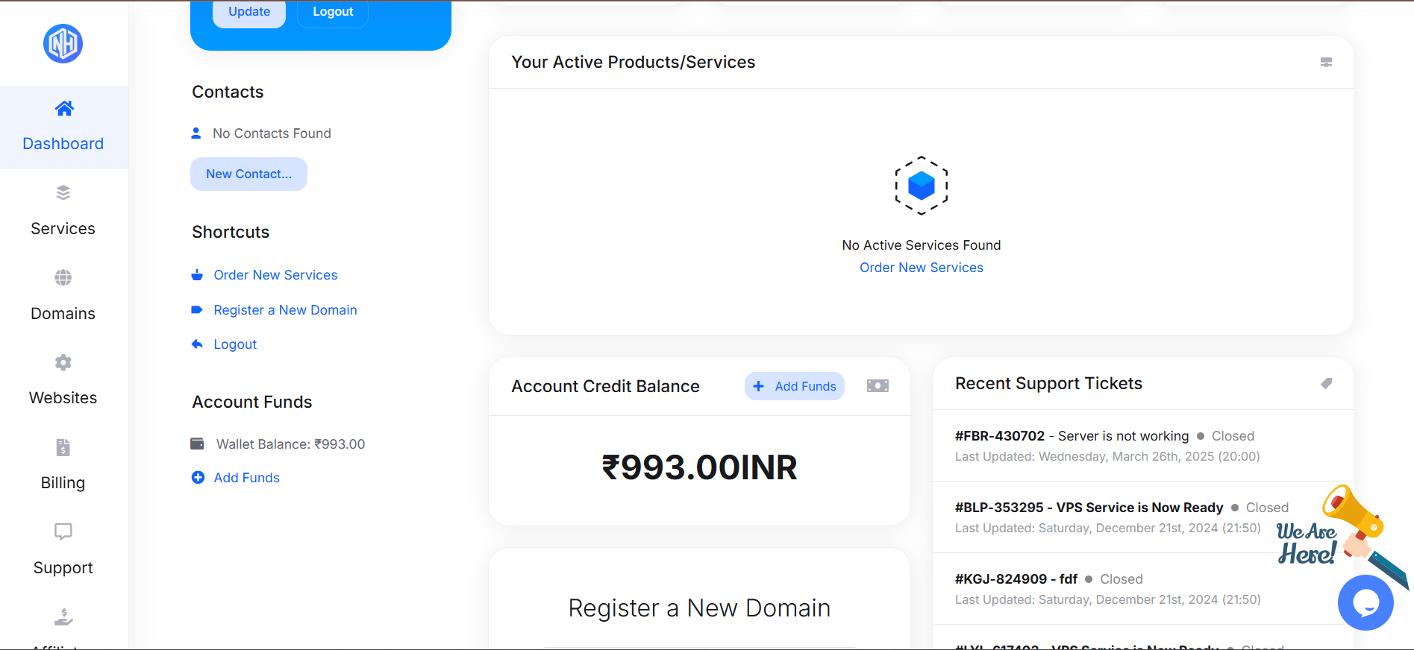Open Order New Services shortcut link
The width and height of the screenshot is (1414, 650).
pos(275,275)
